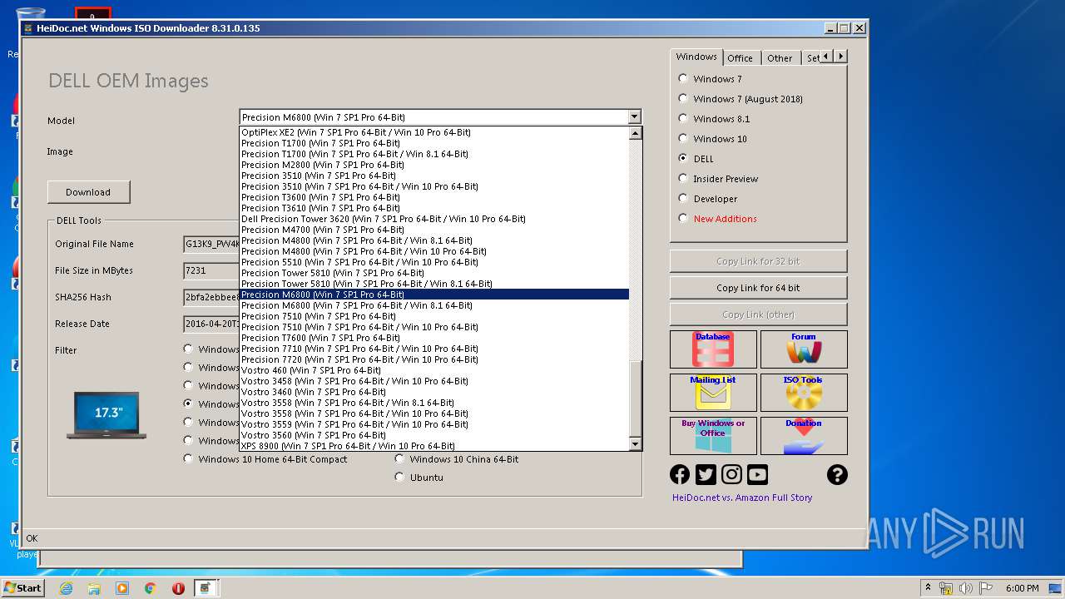Switch to the Windows tab

(x=696, y=57)
